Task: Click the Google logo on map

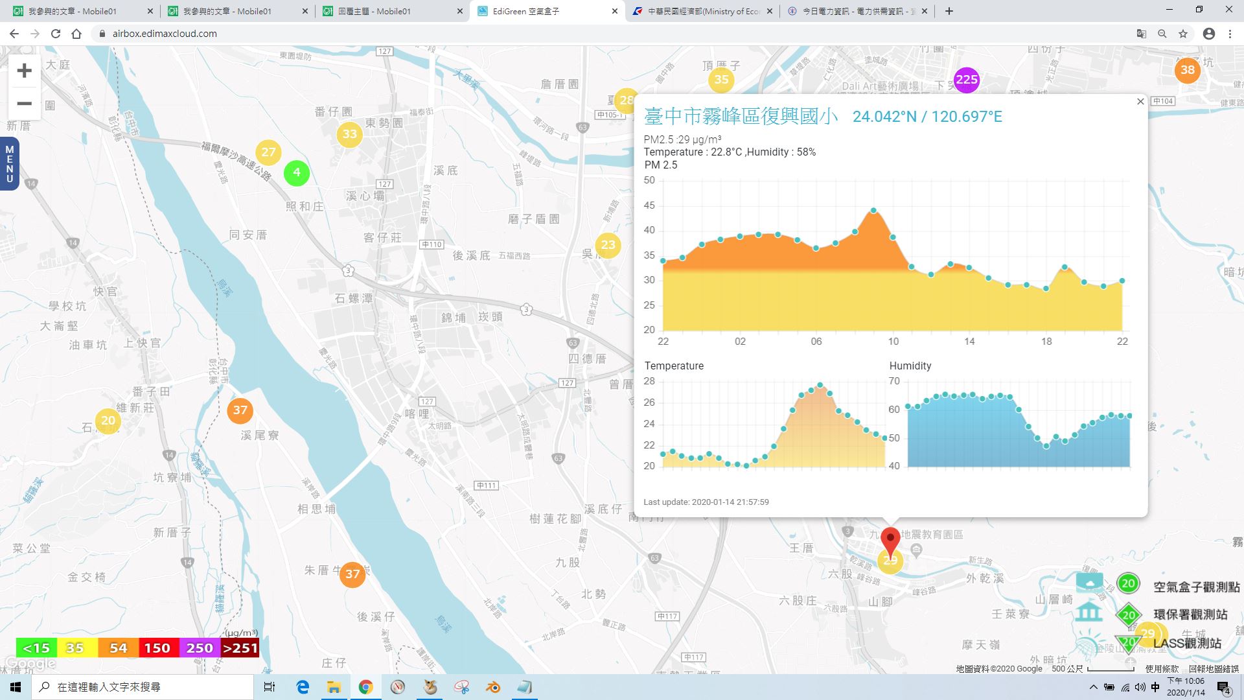Action: tap(30, 664)
